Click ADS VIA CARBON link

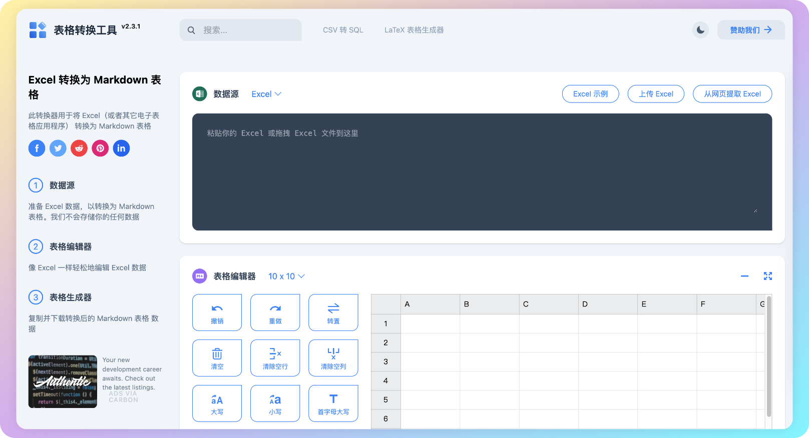[123, 397]
